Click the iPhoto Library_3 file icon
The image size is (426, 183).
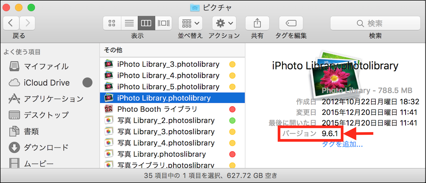tap(109, 64)
